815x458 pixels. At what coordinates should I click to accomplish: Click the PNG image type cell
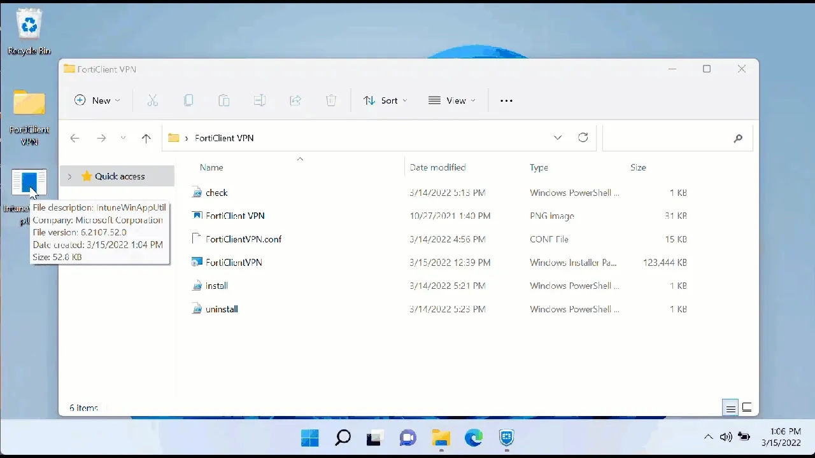552,216
